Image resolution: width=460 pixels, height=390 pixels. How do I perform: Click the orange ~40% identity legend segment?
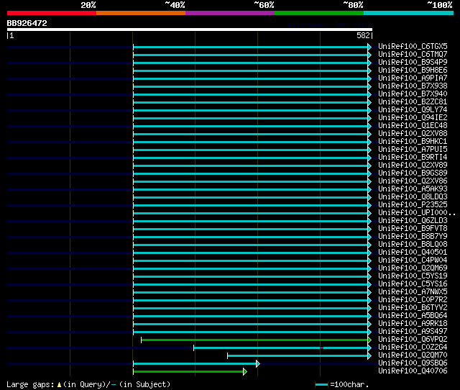tap(141, 13)
